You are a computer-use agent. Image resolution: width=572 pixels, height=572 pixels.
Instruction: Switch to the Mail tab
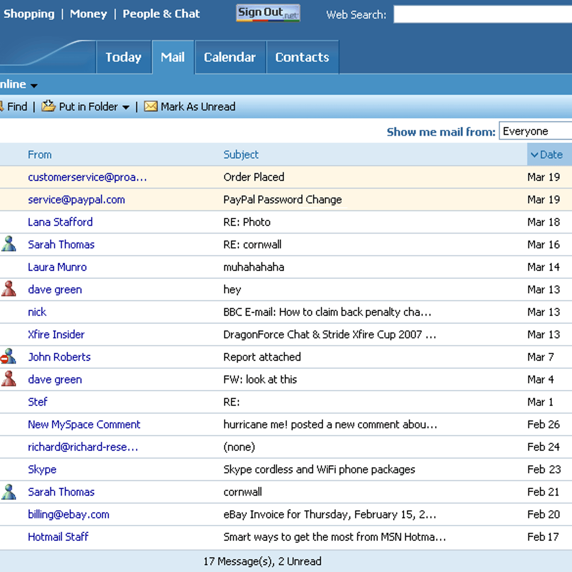pos(173,57)
